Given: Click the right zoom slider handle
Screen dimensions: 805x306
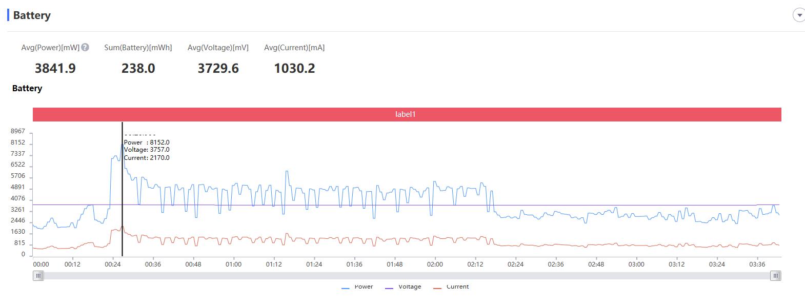Looking at the screenshot, I should click(x=776, y=276).
